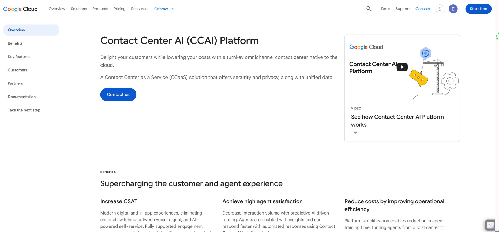The image size is (499, 232).
Task: Click the Start free button
Action: coord(478,9)
